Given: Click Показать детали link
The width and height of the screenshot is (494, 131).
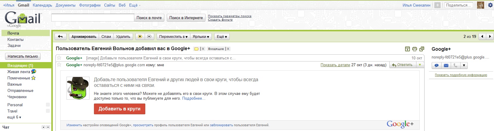Looking at the screenshot, I should 335,65.
